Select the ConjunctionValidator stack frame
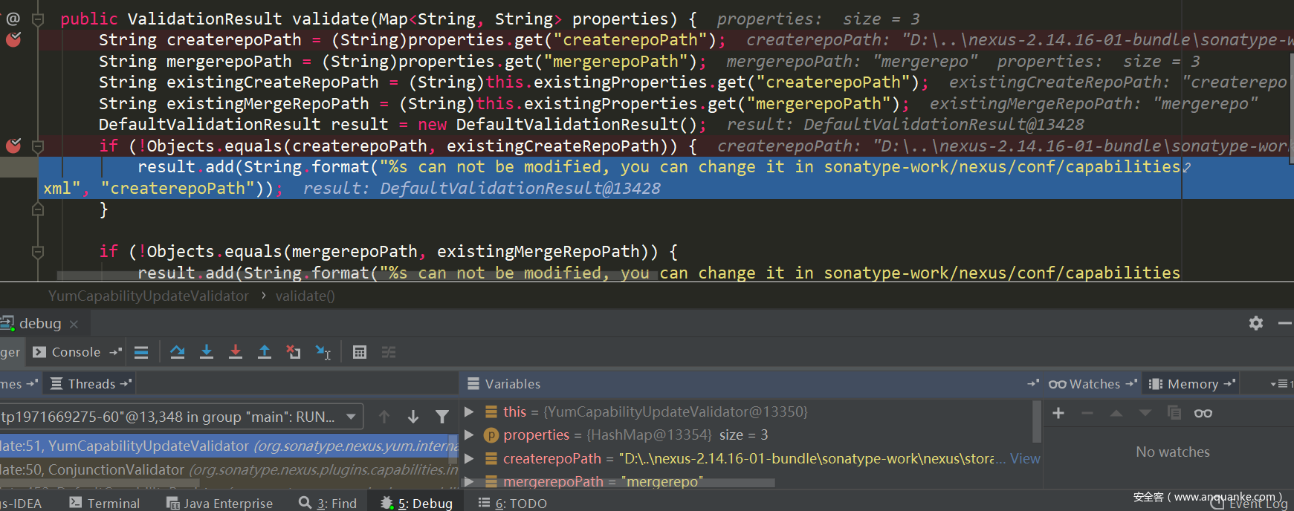 tap(223, 469)
